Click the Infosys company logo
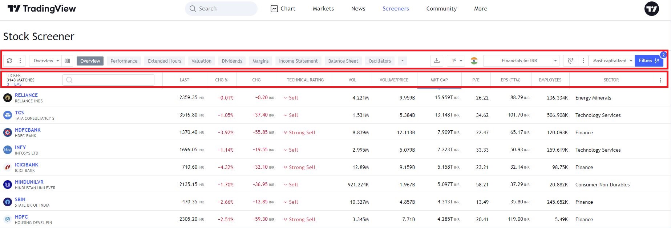 [8, 150]
